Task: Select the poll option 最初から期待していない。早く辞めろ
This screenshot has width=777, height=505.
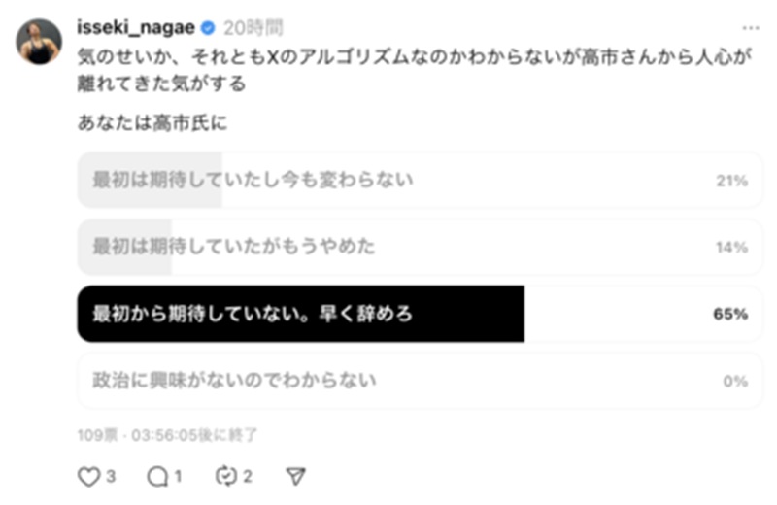Action: tap(420, 314)
